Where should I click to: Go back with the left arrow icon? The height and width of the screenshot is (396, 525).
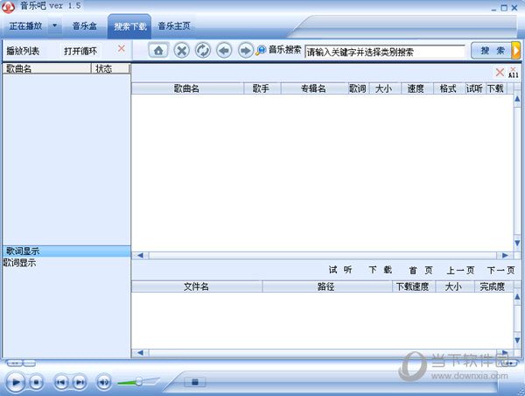[x=224, y=51]
